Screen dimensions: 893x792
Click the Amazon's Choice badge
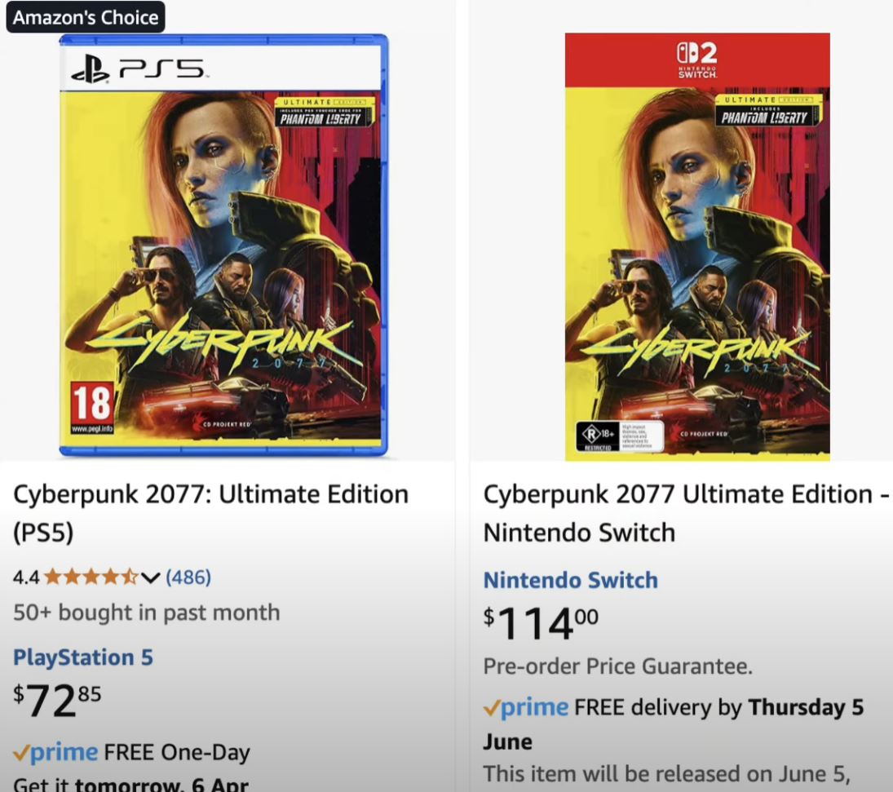click(x=86, y=17)
